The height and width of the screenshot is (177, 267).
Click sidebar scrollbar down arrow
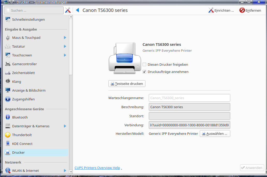71,172
